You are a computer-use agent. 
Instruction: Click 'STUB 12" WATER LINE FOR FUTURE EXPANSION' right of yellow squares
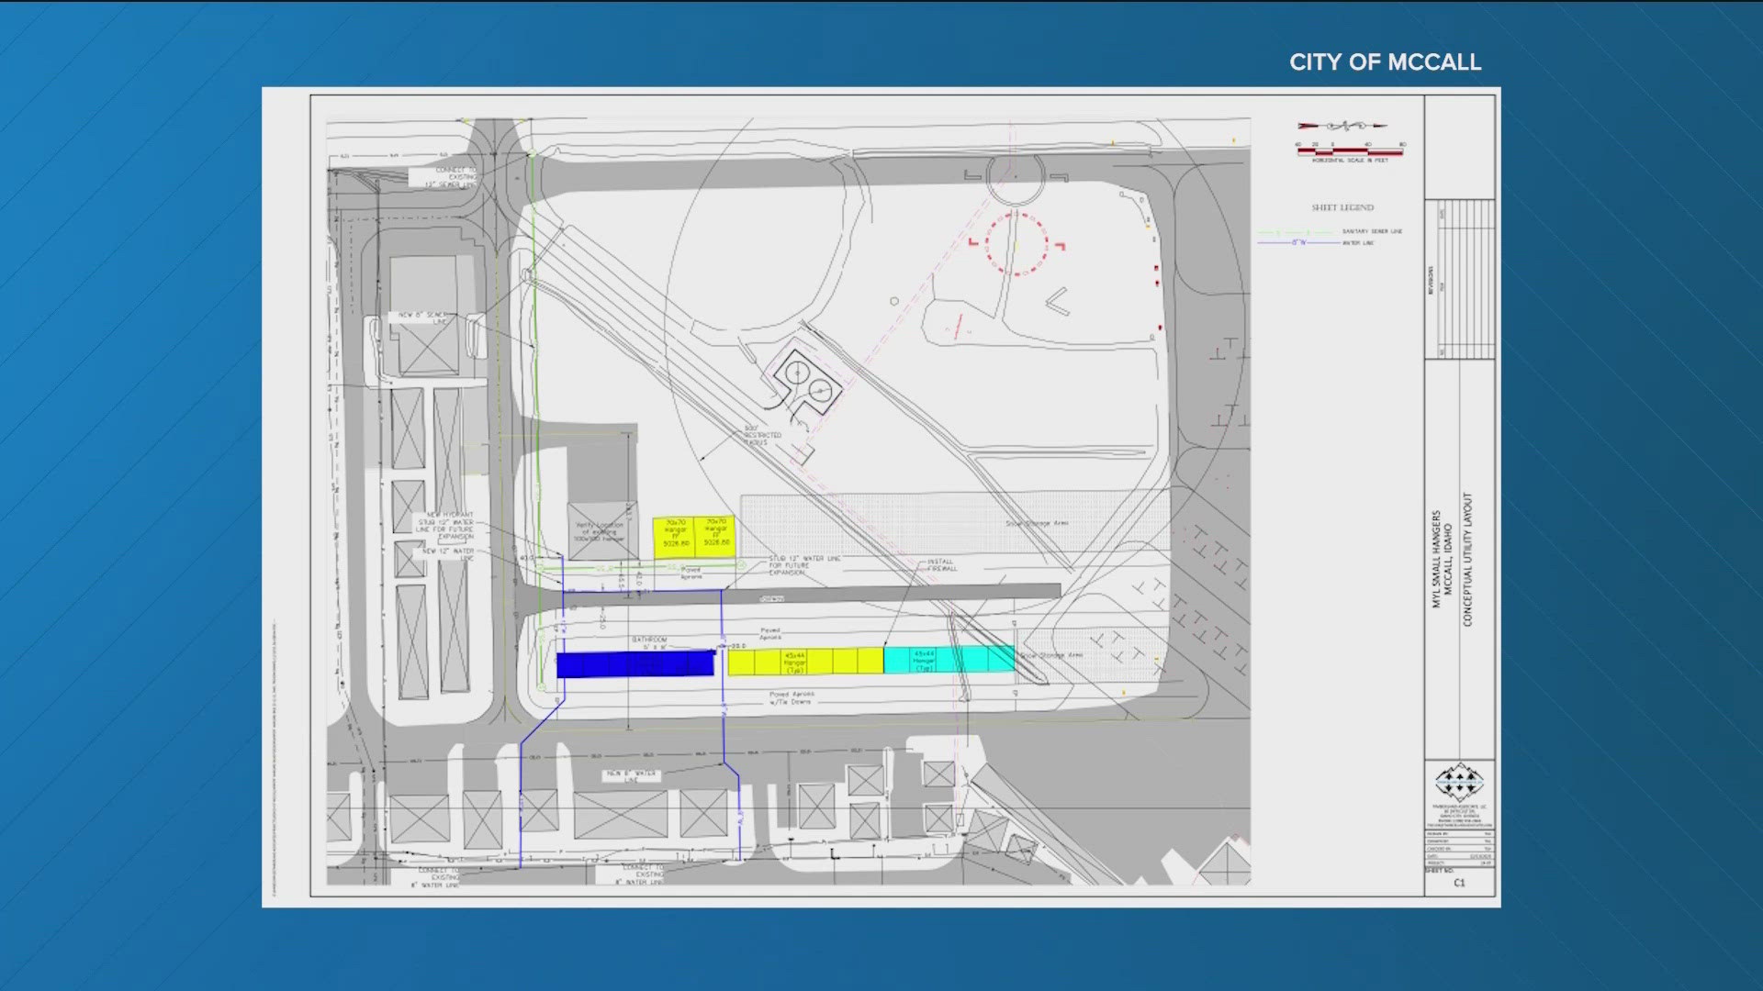coord(804,565)
